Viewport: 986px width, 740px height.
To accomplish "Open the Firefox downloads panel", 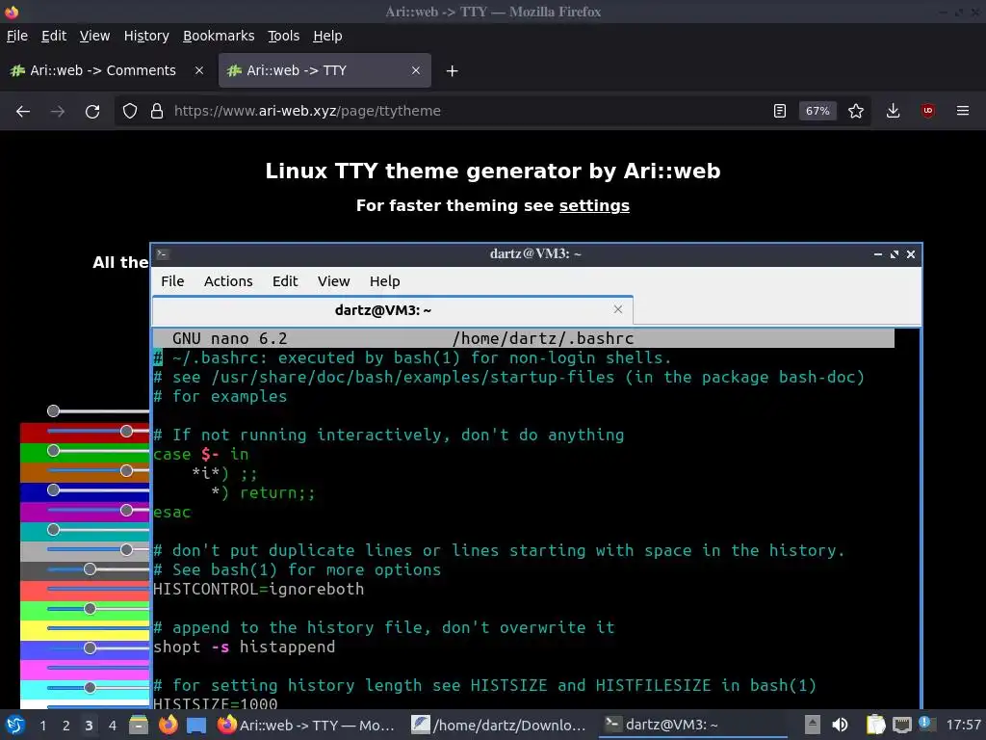I will point(893,112).
